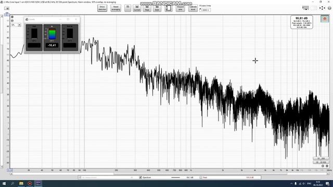Open the scrollbars toggle icon at top right
This screenshot has height=187, width=333.
(x=305, y=8)
